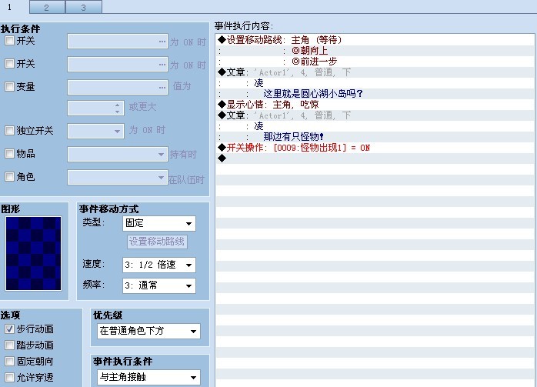Select the ◎前进一步 move command line
Viewport: 537px width, 387px height.
click(x=375, y=62)
